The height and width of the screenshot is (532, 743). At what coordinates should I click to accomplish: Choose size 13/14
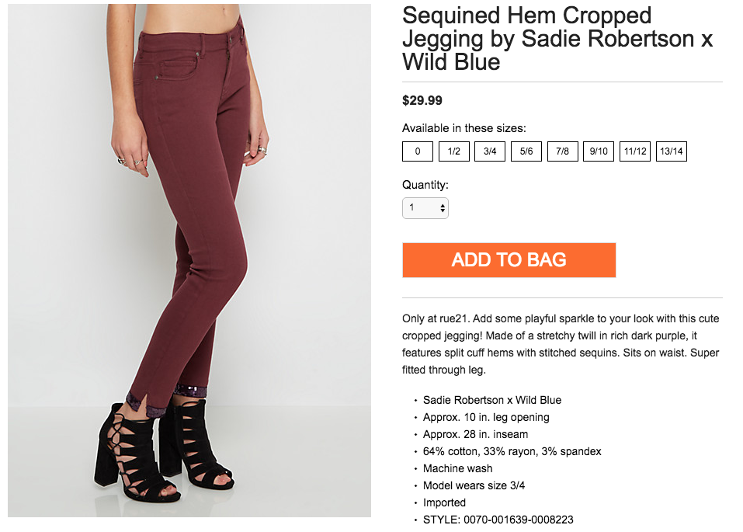click(671, 151)
